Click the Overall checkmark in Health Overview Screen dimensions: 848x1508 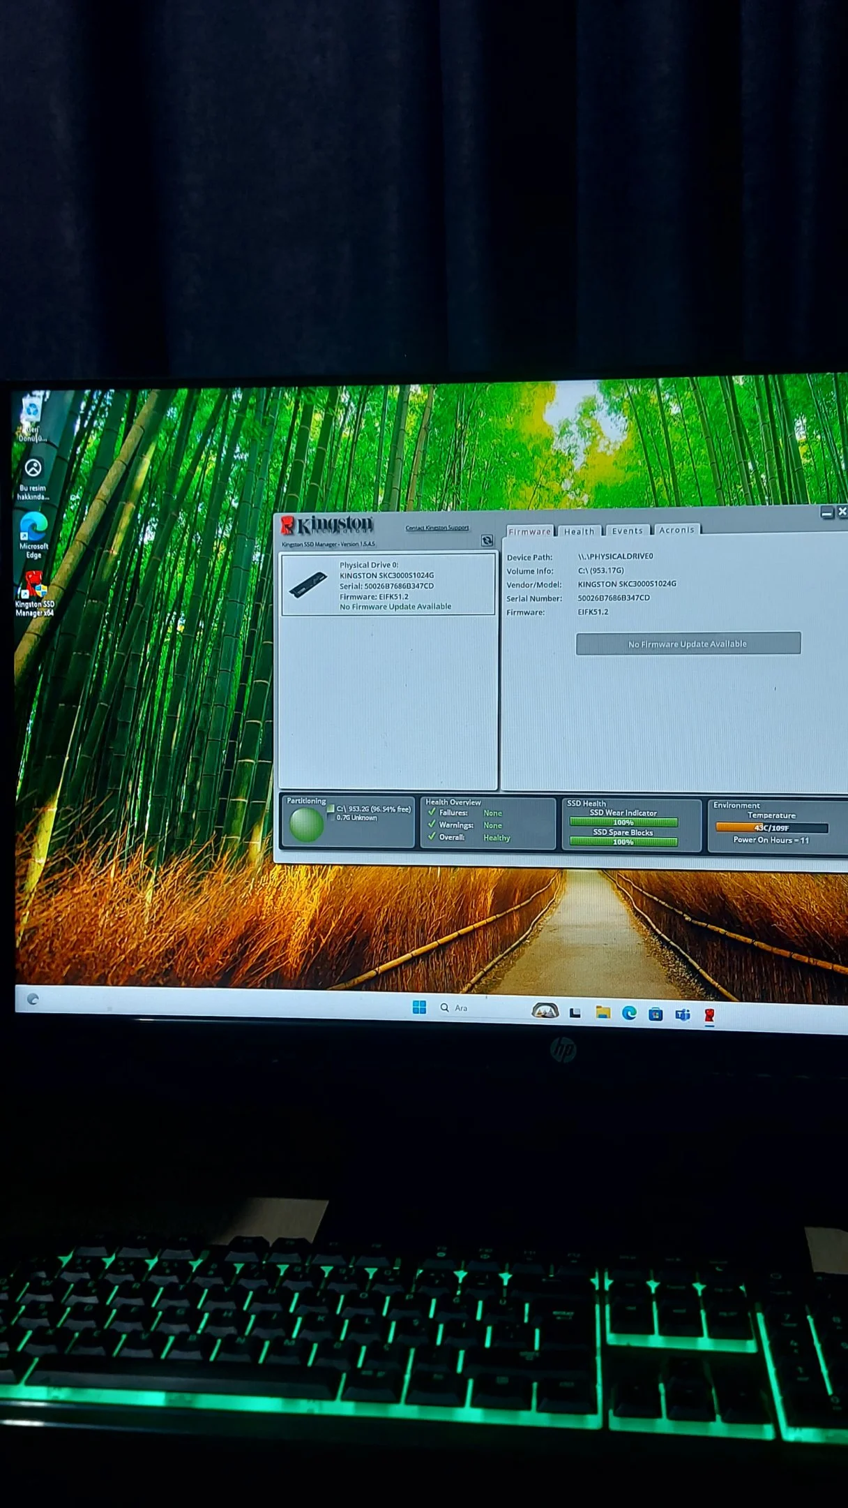tap(432, 836)
